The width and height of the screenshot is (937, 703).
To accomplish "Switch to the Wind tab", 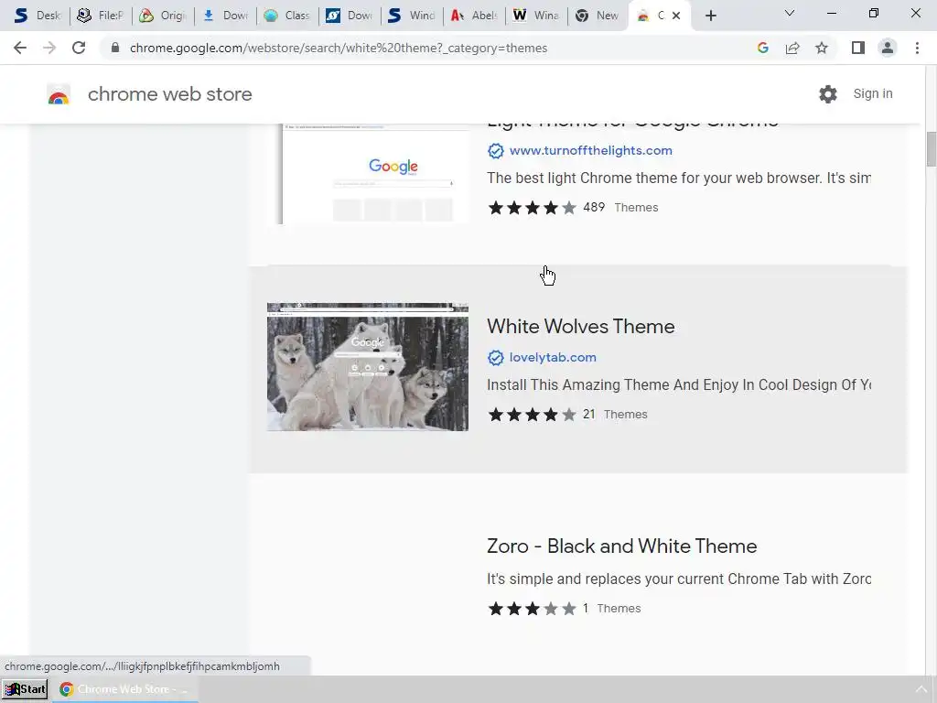I will point(411,16).
